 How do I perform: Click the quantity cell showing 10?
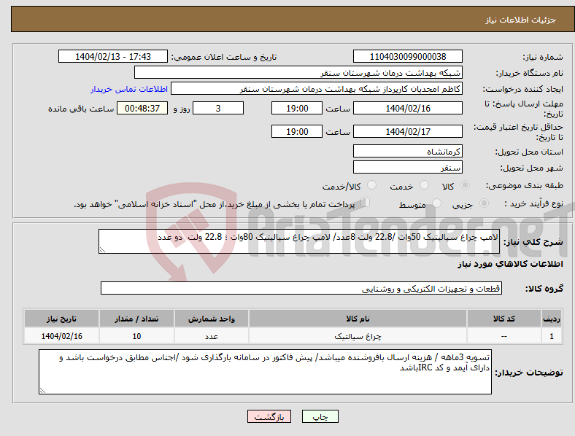point(136,336)
